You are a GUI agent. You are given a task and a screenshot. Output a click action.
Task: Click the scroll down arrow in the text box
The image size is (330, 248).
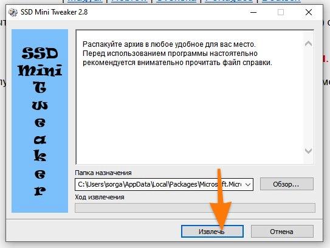pyautogui.click(x=308, y=151)
